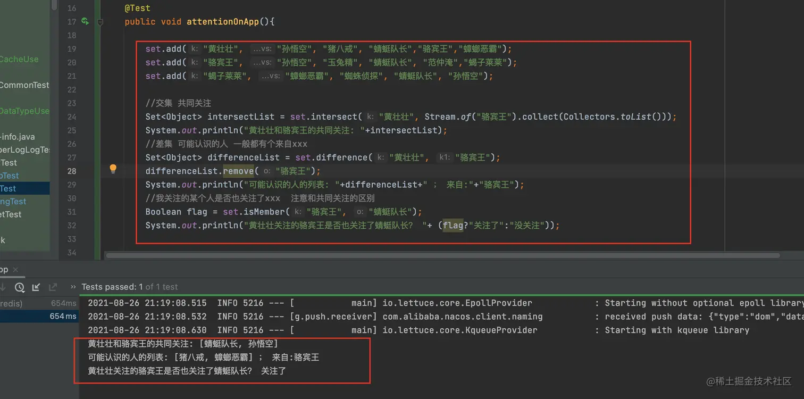The image size is (804, 399).
Task: Click the EpollProvider log line in console
Action: [446, 303]
